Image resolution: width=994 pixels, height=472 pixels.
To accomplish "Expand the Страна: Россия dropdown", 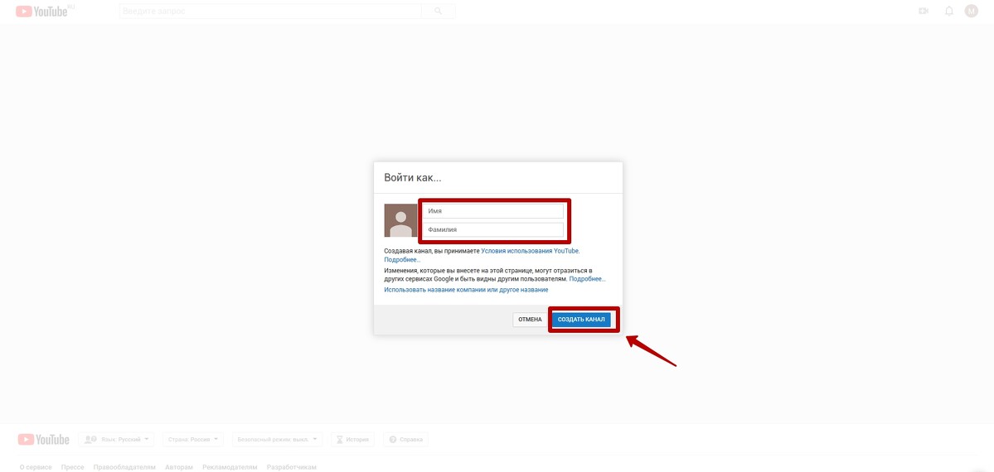I will (193, 440).
